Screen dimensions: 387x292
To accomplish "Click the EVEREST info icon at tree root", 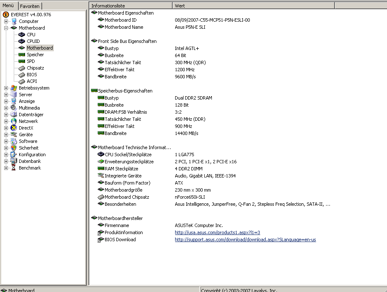I will pos(6,15).
